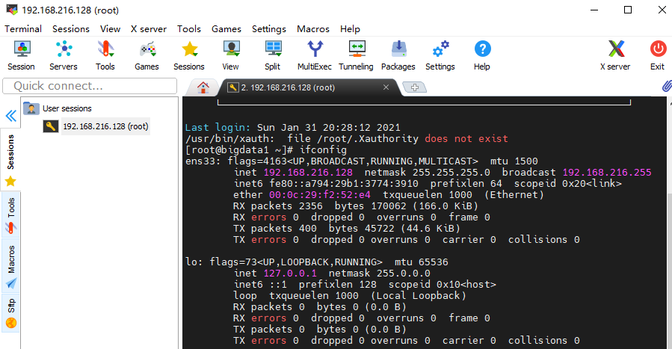672x349 pixels.
Task: Open the Tools menu in menu bar
Action: point(189,28)
